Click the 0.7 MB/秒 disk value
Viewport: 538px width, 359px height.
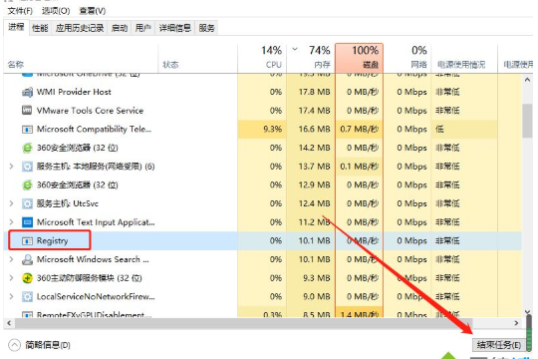[x=360, y=130]
